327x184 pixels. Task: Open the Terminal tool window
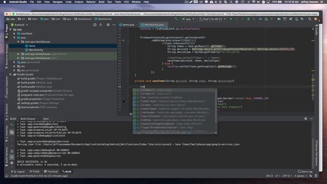point(51,172)
